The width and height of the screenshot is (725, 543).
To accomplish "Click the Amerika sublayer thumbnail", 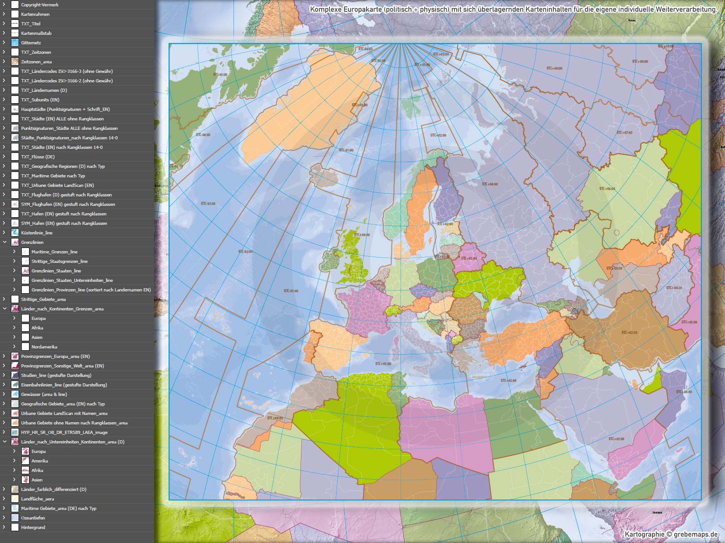I will point(25,461).
